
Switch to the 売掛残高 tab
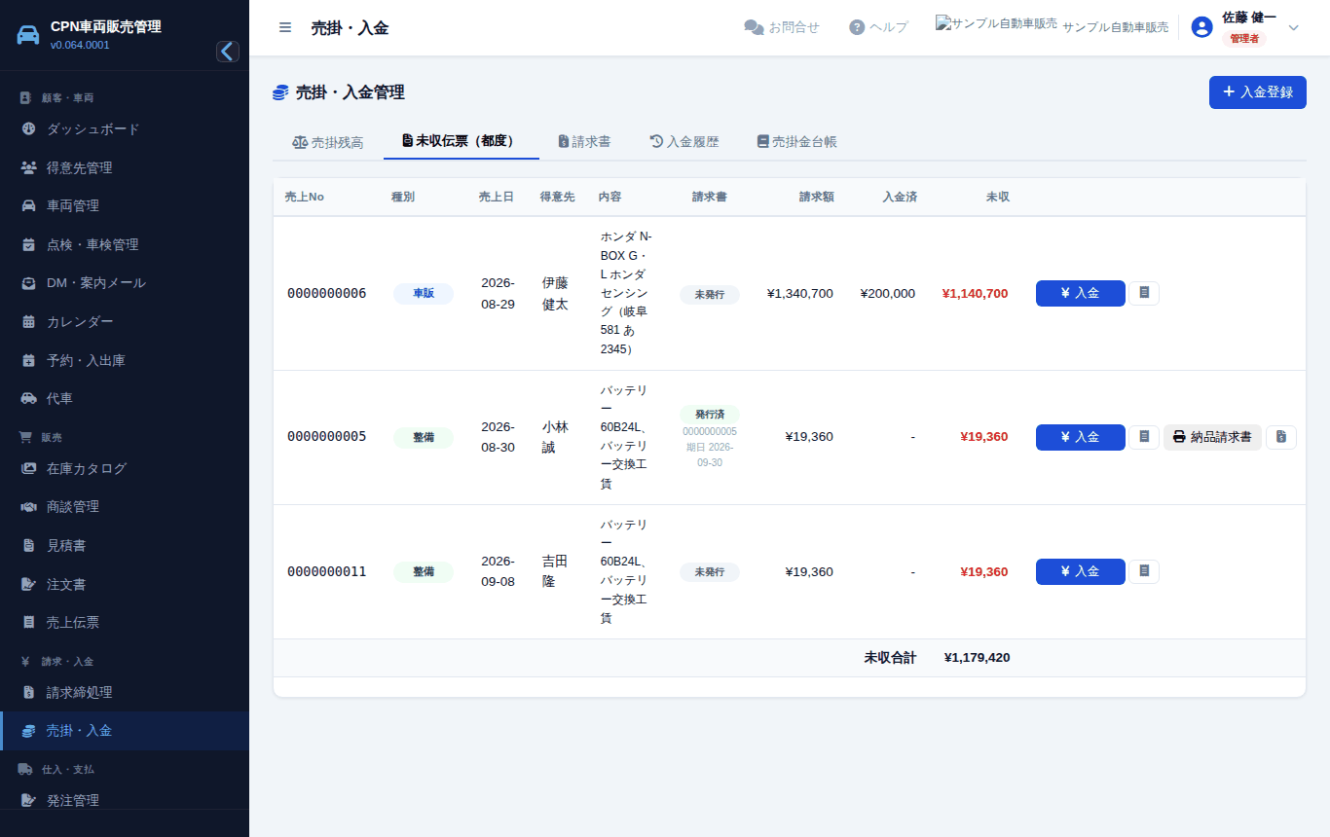pyautogui.click(x=327, y=142)
